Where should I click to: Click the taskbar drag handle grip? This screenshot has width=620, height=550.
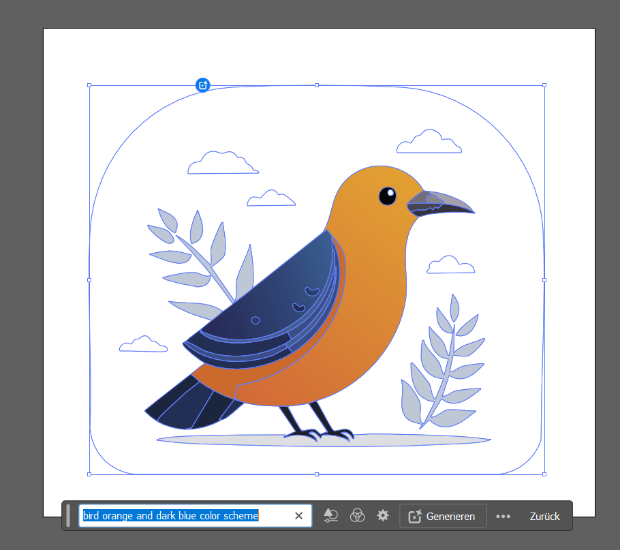[x=69, y=516]
